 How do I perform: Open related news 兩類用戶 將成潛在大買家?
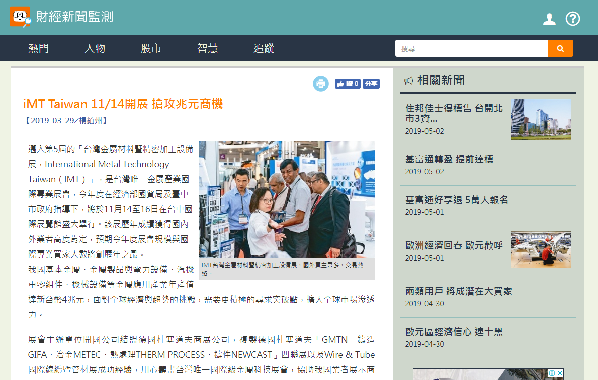459,291
